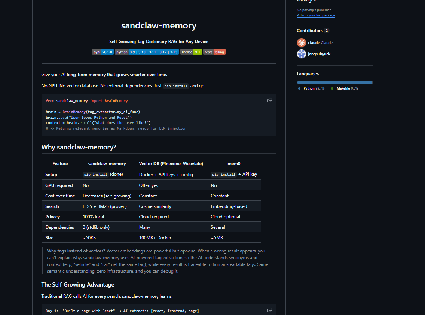Click the python versions badge
Image resolution: width=425 pixels, height=315 pixels.
[146, 52]
